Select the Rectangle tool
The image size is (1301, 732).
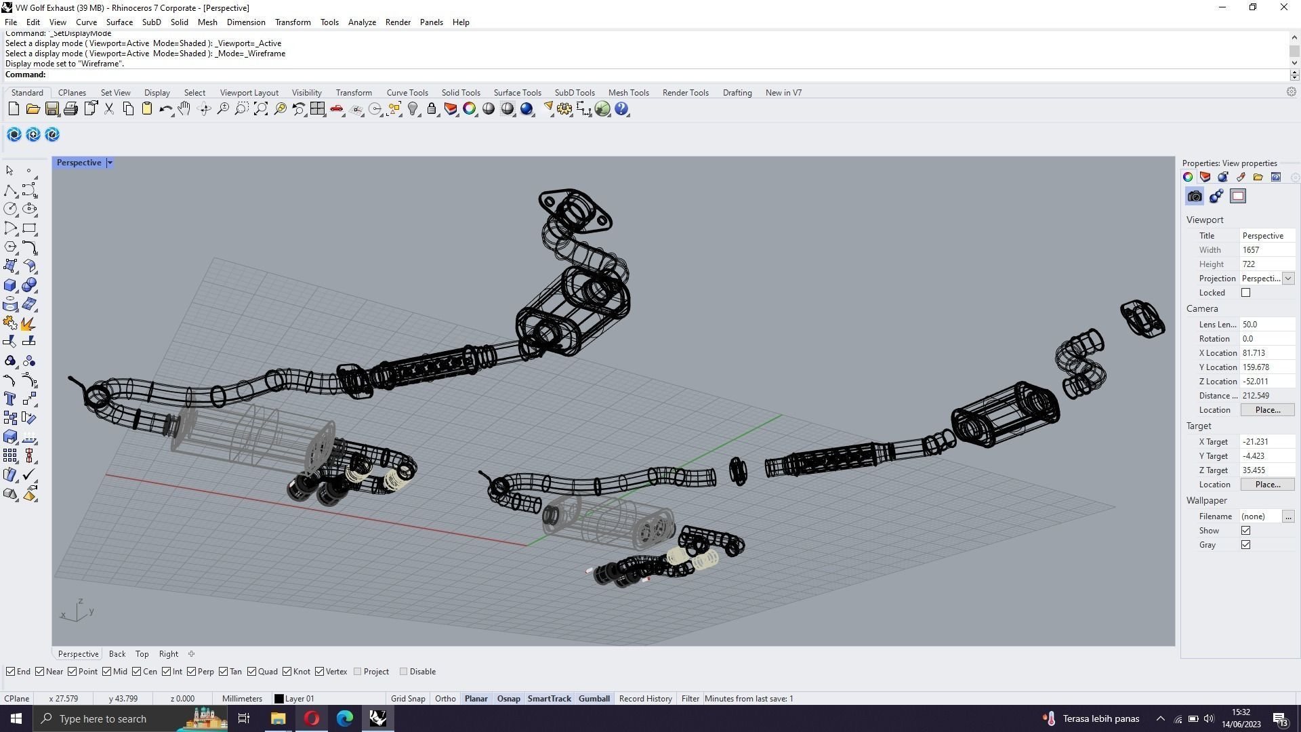29,228
